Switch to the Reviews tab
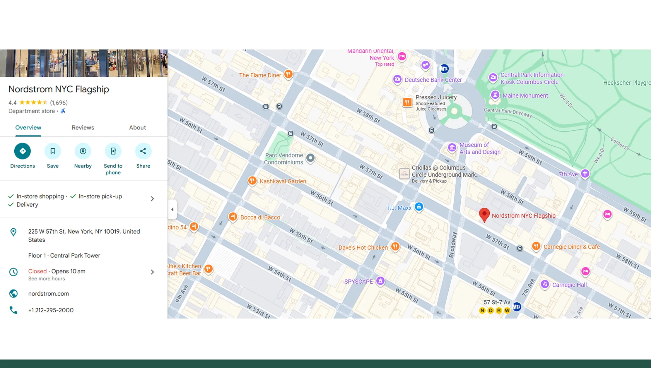 pyautogui.click(x=83, y=128)
